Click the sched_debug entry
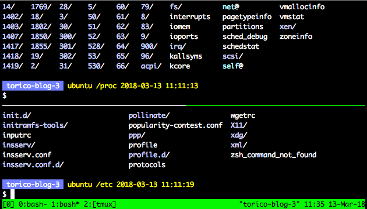The image size is (367, 209). [x=245, y=37]
